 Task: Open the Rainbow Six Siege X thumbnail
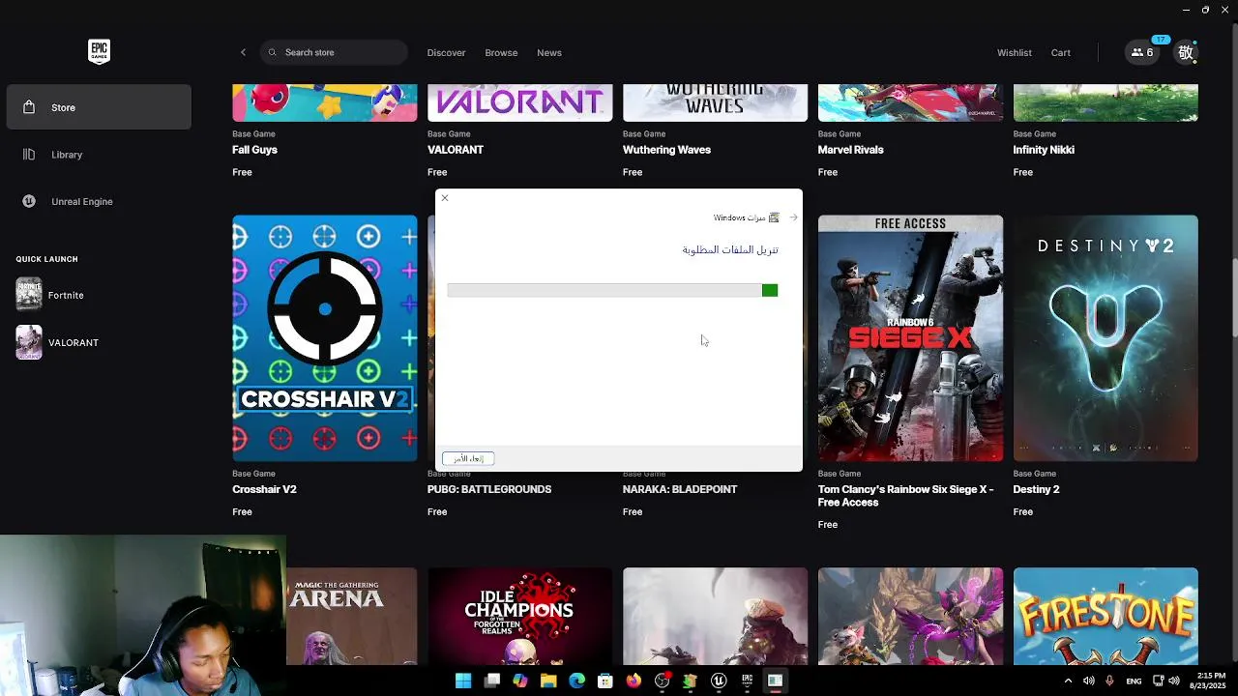pos(910,338)
